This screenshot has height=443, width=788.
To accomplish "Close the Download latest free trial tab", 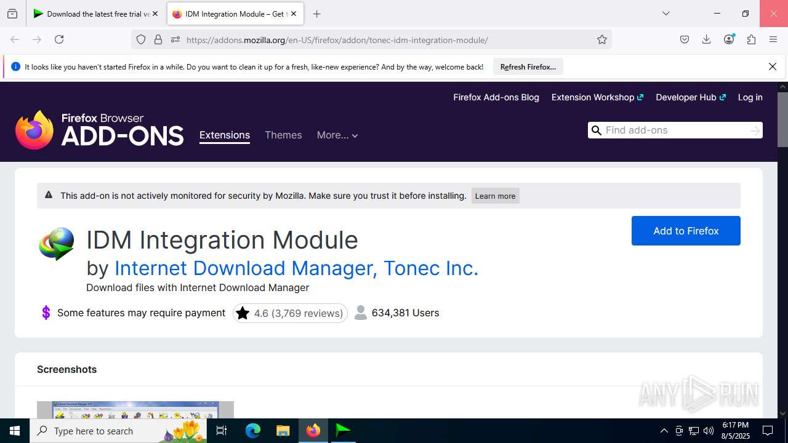I will click(155, 14).
